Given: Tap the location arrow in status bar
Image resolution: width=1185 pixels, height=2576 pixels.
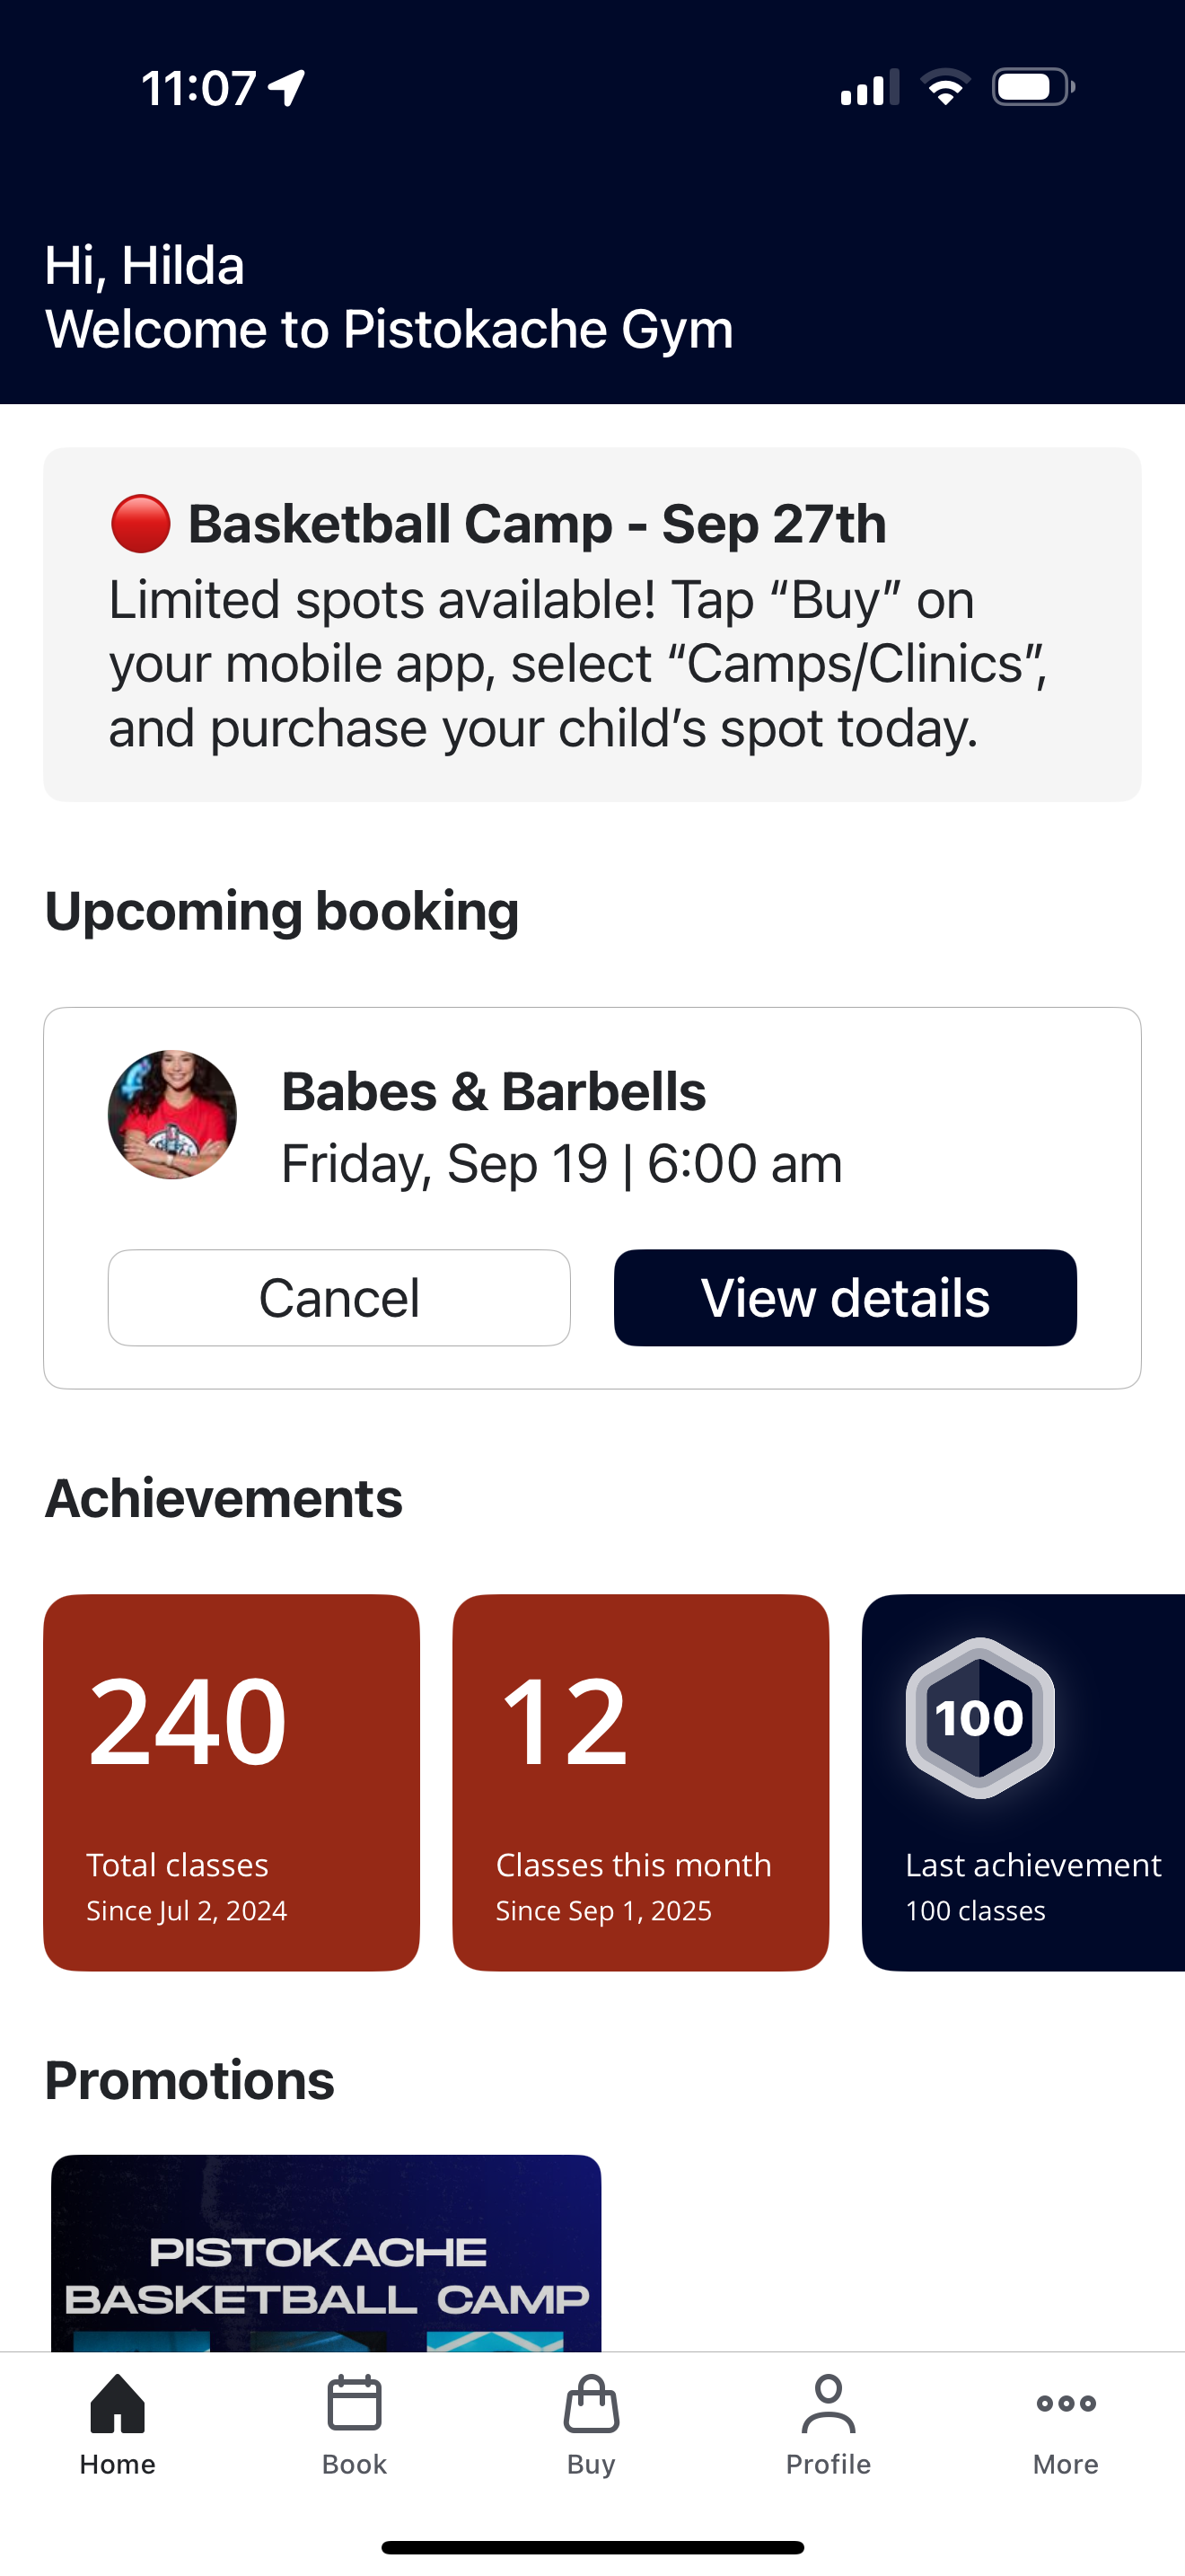Looking at the screenshot, I should coord(286,88).
